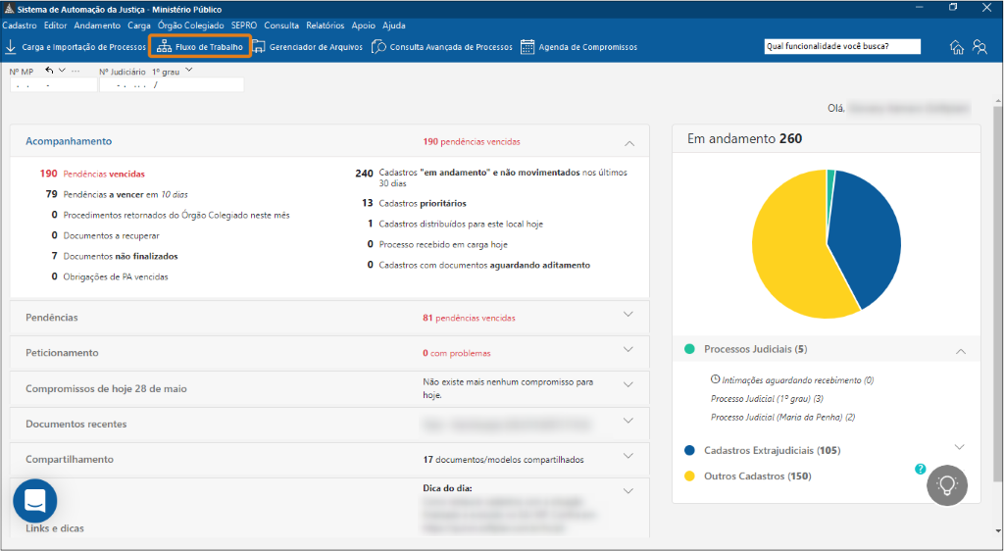Open the SEPRO menu
The image size is (1004, 551).
pos(244,25)
